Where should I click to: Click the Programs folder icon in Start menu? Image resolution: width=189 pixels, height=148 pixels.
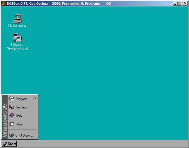pyautogui.click(x=12, y=99)
